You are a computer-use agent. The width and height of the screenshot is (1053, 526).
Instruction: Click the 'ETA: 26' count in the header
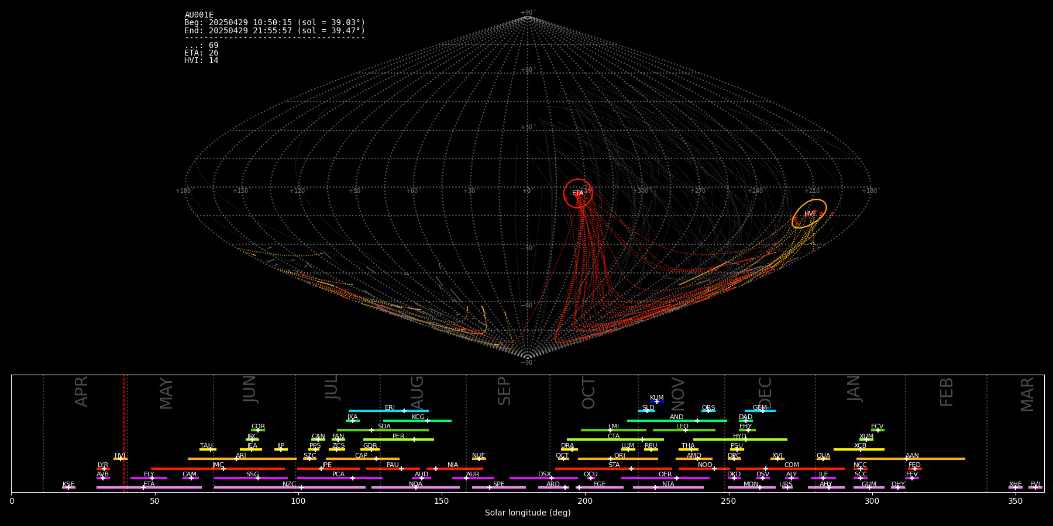201,53
